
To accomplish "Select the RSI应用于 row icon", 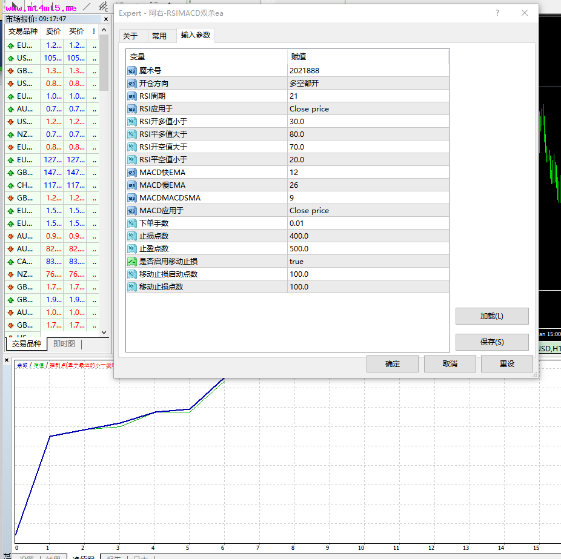I will click(131, 109).
